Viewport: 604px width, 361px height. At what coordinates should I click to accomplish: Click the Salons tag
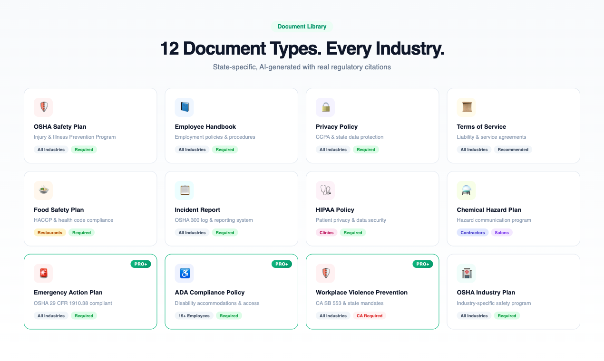pyautogui.click(x=502, y=232)
